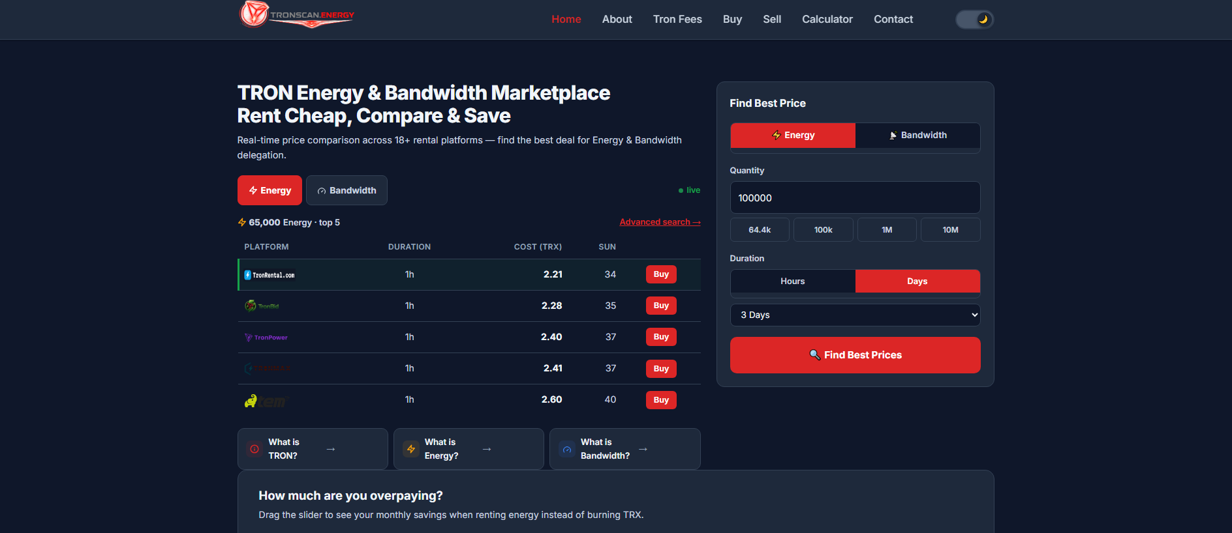Toggle the dark mode switch
The image size is (1232, 533).
tap(974, 20)
